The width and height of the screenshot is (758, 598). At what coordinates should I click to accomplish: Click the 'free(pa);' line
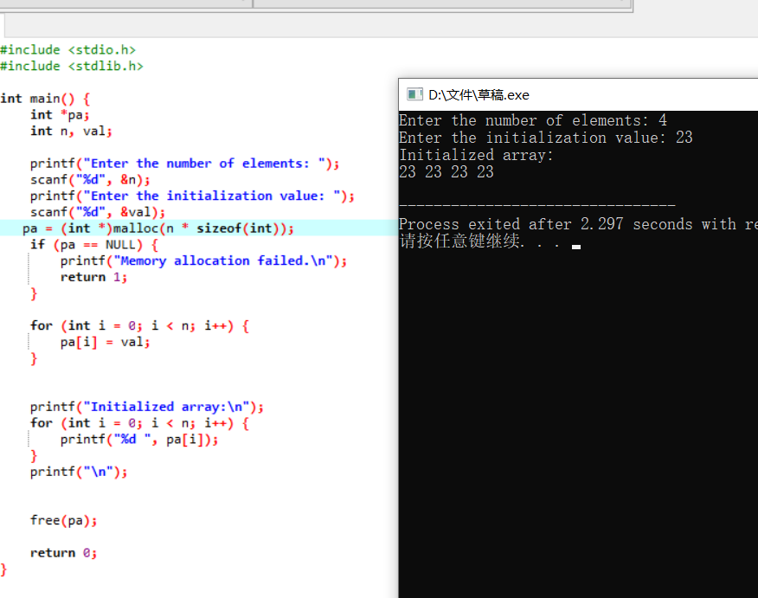pyautogui.click(x=63, y=521)
